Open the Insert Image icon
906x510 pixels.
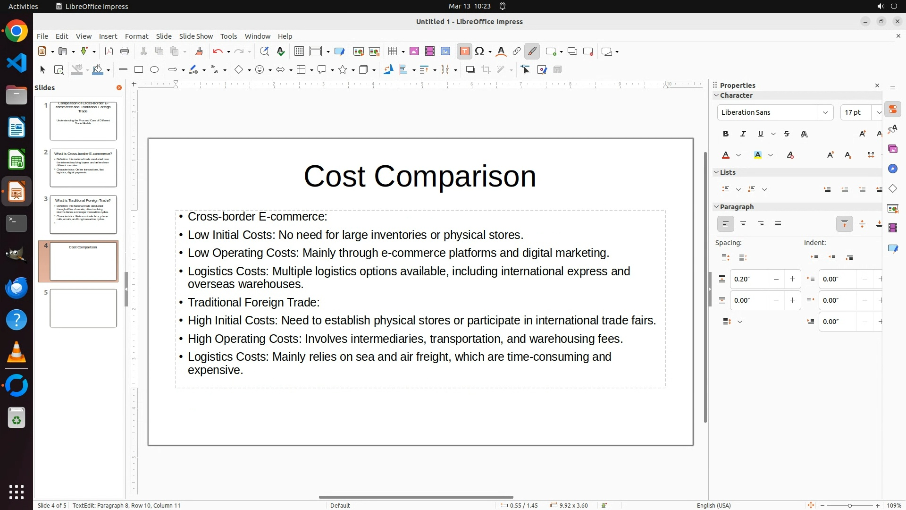pyautogui.click(x=414, y=51)
